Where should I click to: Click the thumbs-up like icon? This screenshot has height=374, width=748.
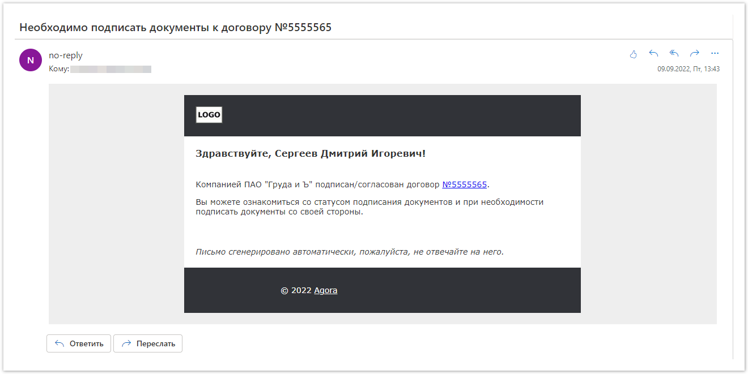click(634, 54)
